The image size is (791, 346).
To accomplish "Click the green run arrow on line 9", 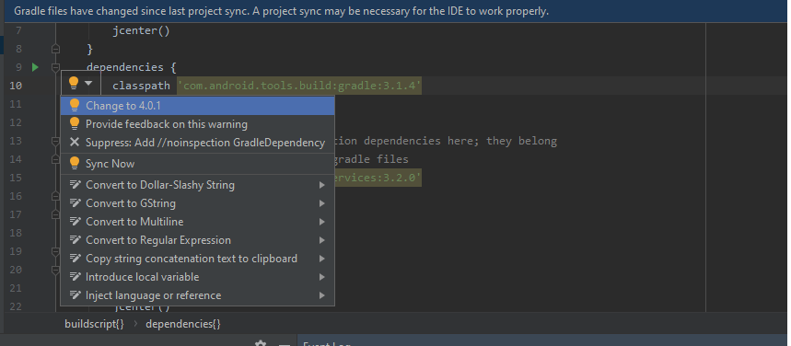I will 35,67.
